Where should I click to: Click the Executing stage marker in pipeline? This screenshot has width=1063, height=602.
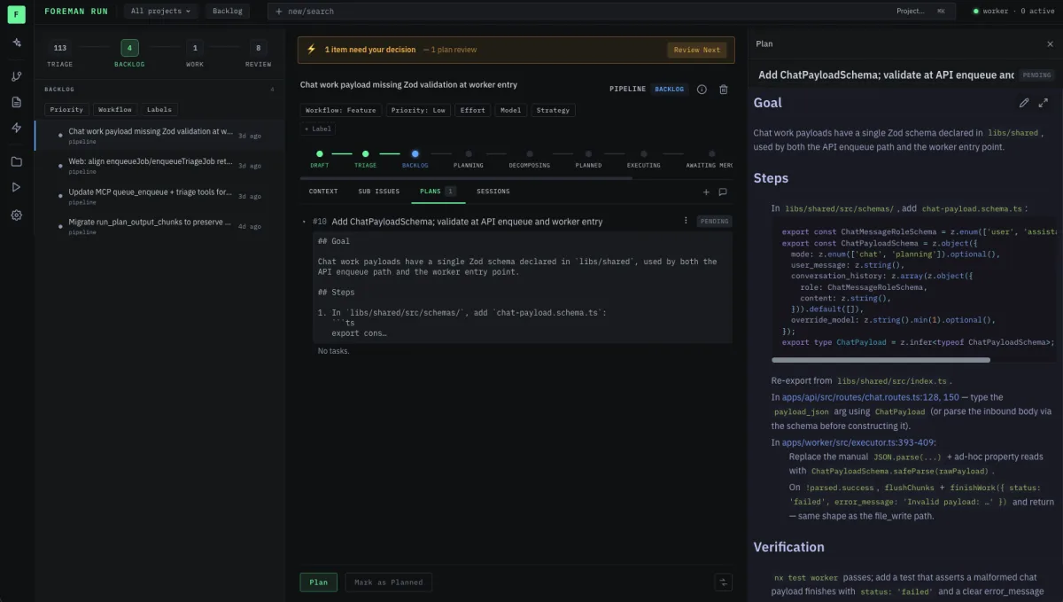[644, 154]
